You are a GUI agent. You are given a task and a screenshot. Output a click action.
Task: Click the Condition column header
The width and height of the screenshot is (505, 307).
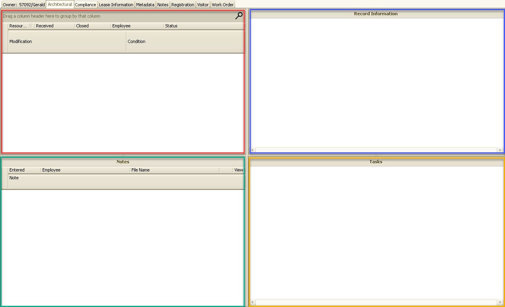click(x=185, y=41)
